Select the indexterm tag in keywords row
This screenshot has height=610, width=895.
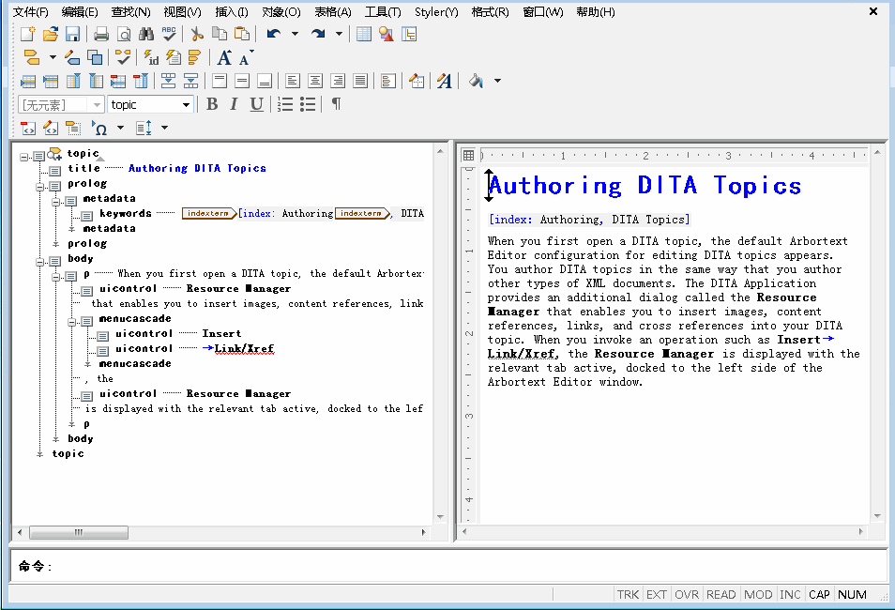click(209, 214)
